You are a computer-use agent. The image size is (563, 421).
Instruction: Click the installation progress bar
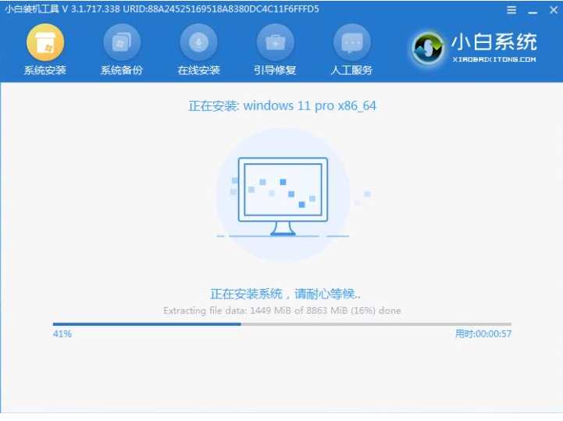point(282,323)
